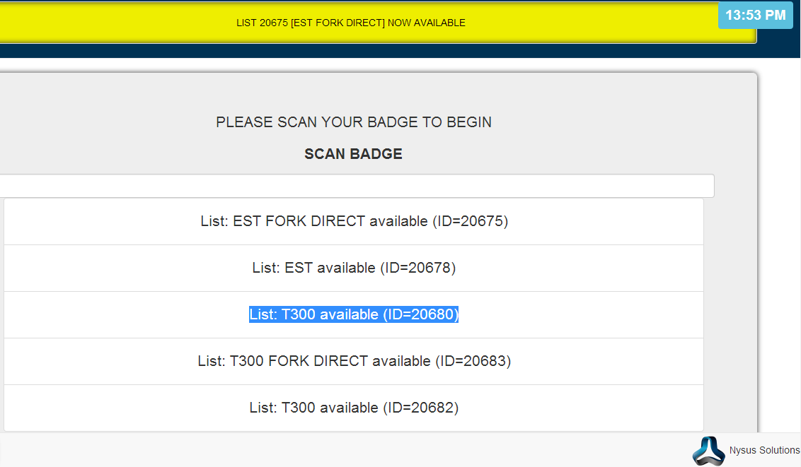Click the PM text in the clock
The height and width of the screenshot is (467, 801).
click(x=774, y=15)
